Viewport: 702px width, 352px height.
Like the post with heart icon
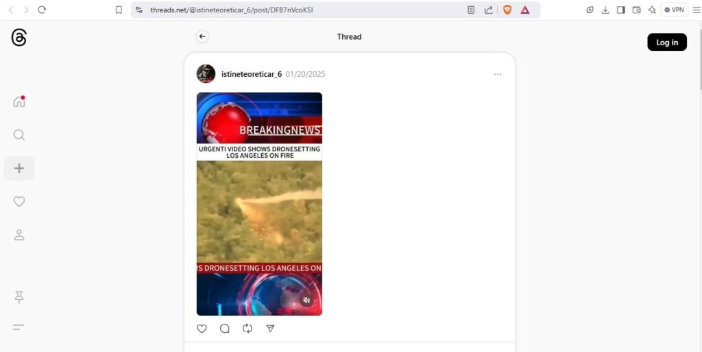(x=202, y=329)
